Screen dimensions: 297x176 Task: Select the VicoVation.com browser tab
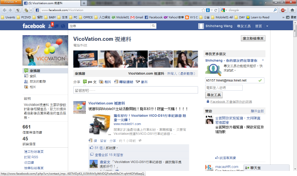coord(52,3)
